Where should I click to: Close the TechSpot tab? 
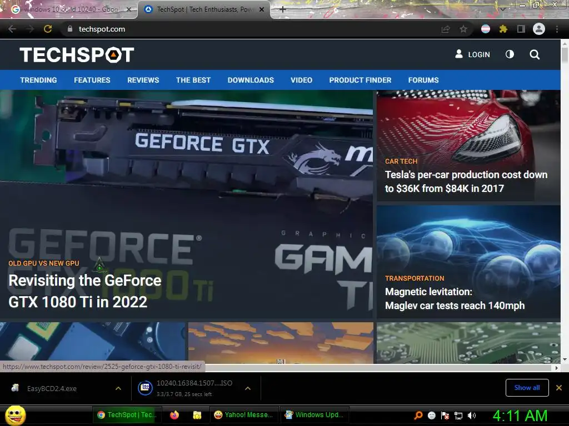(262, 10)
